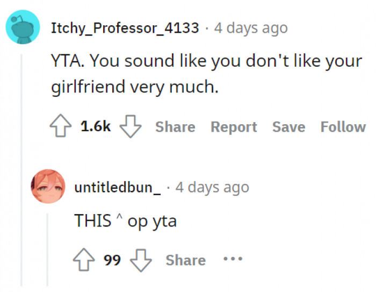376x292 pixels.
Task: Open untitledbun_'s profile avatar
Action: (48, 186)
